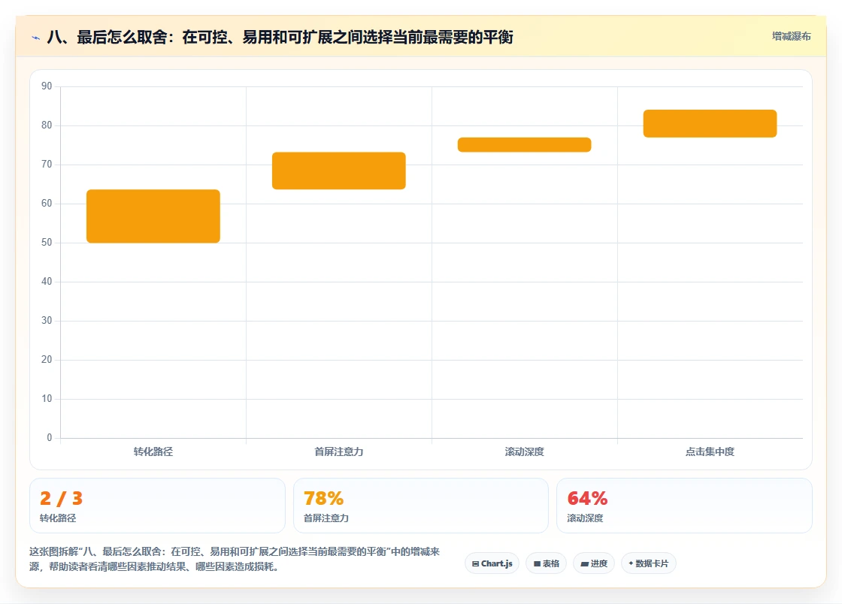Click the 数据卡片 pill's diamond icon
This screenshot has width=842, height=604.
(x=631, y=563)
